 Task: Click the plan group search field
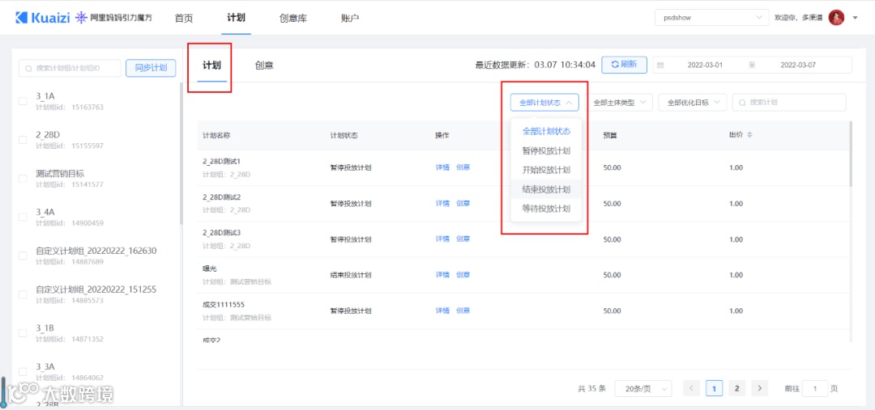pos(70,68)
